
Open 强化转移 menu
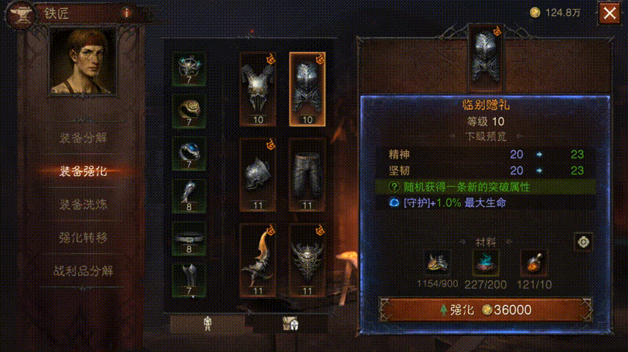tap(84, 238)
